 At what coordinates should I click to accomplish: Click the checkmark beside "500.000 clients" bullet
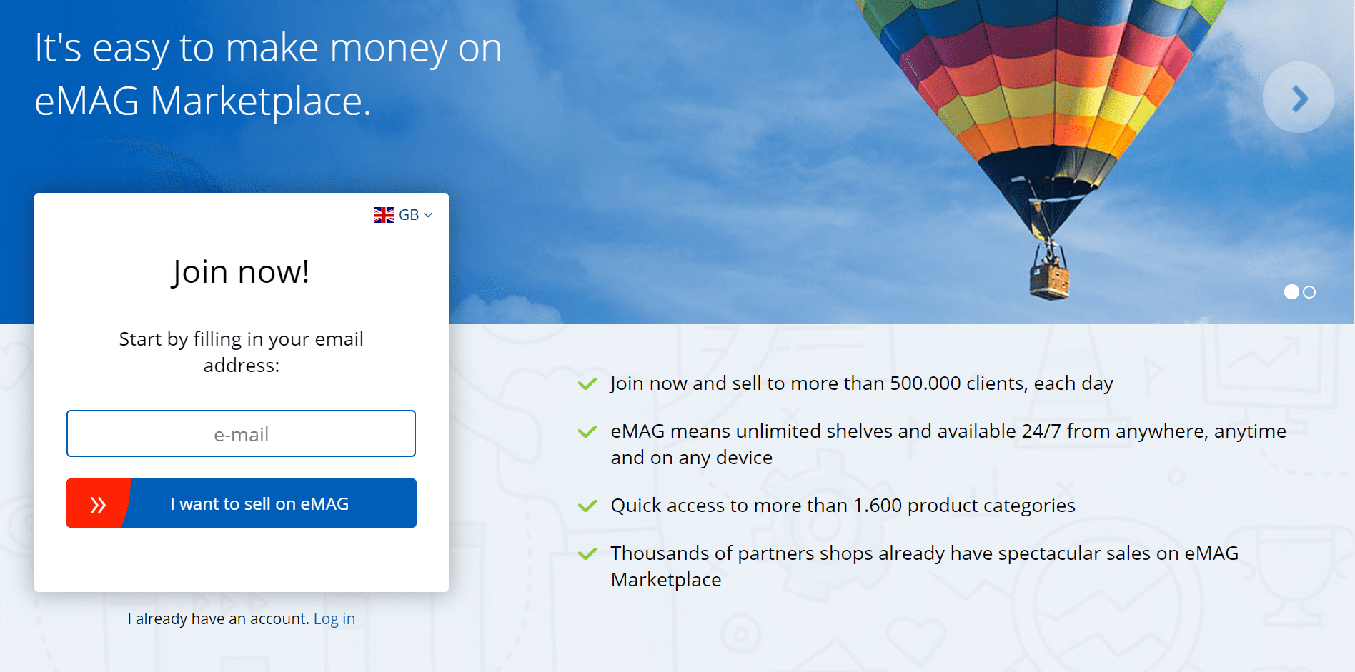point(587,384)
